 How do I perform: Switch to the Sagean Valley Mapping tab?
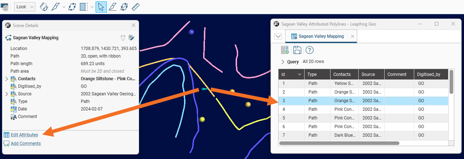pyautogui.click(x=321, y=36)
